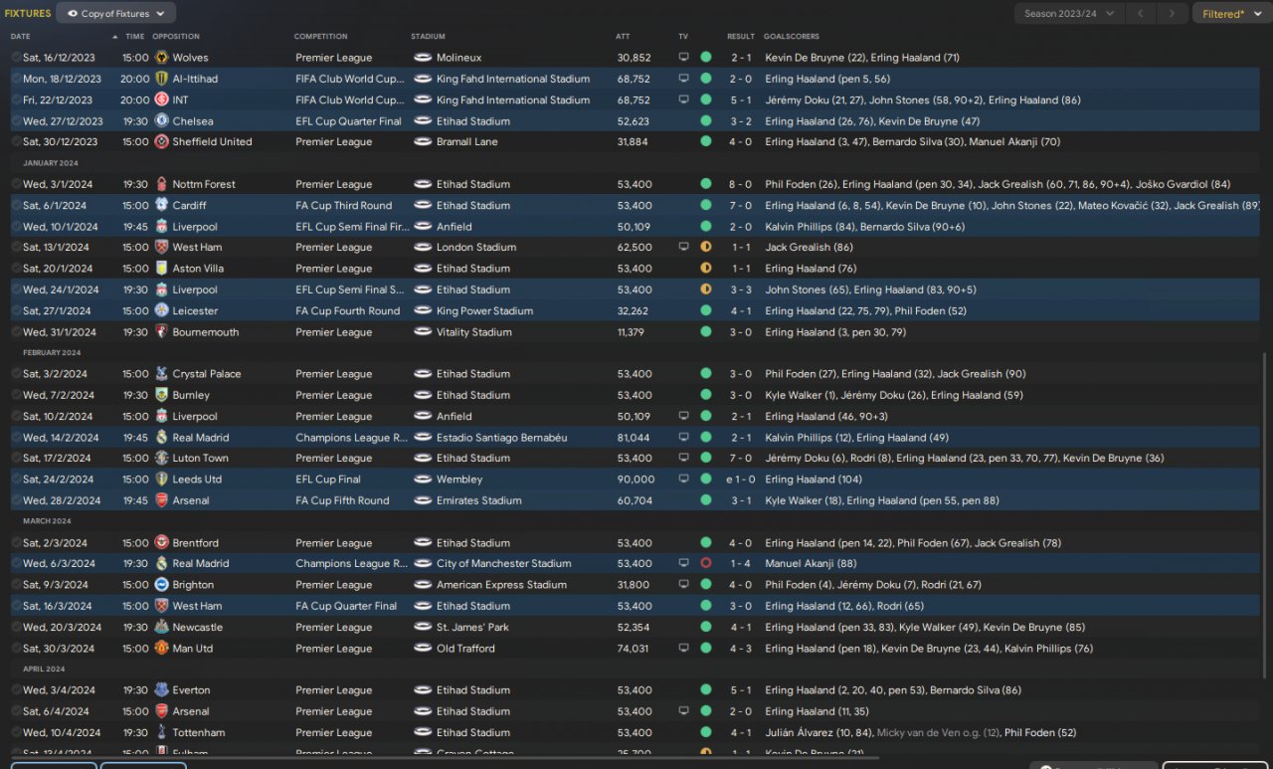Select the 'FA Cup Third Round' competition text
The image size is (1273, 769).
[x=343, y=205]
